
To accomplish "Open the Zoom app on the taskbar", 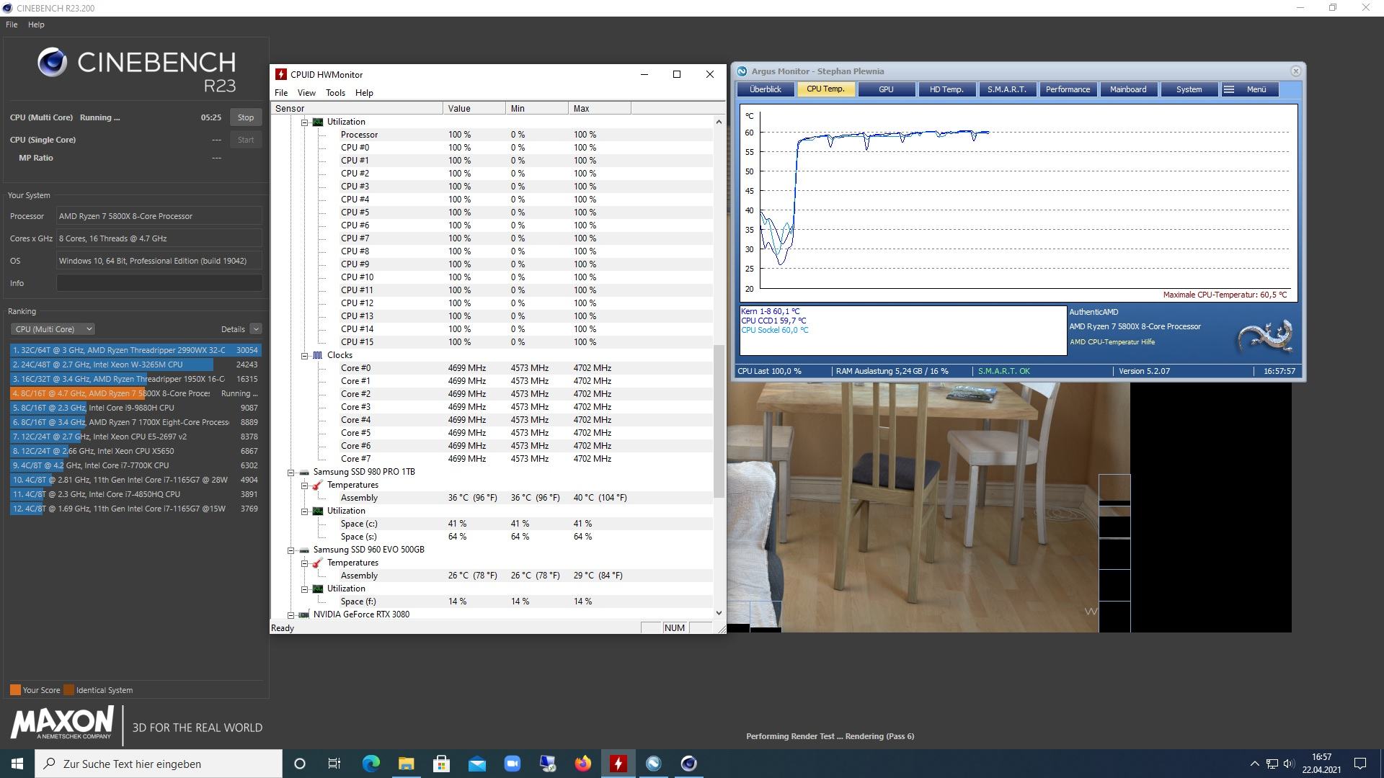I will coord(513,764).
